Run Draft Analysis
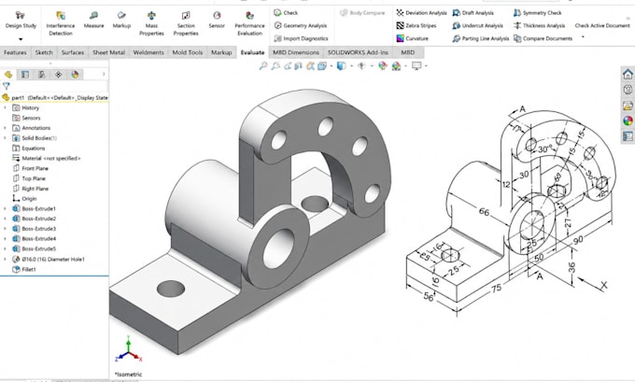 (473, 13)
